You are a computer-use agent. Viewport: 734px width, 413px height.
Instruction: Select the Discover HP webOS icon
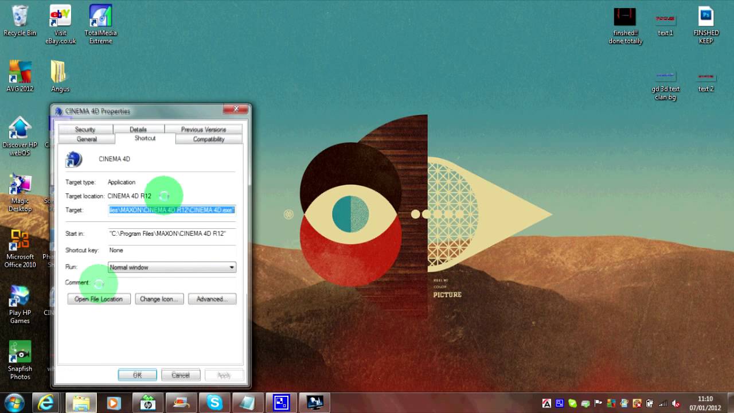click(x=19, y=137)
